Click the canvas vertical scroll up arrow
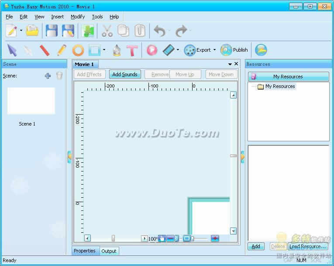The height and width of the screenshot is (266, 334). 233,95
